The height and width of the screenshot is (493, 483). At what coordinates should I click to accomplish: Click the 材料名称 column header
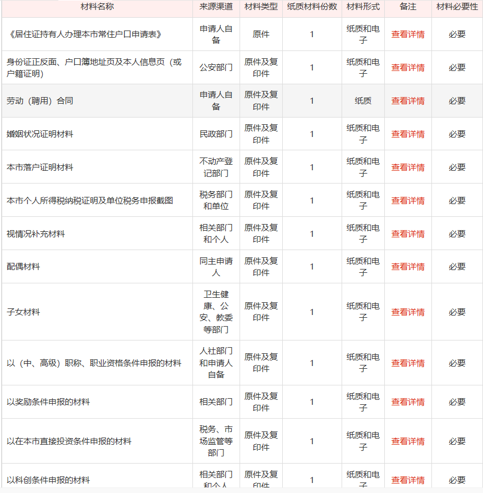point(97,7)
